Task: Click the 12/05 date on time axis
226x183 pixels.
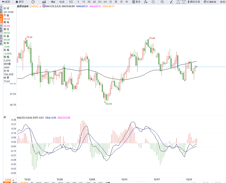Action: pos(92,179)
